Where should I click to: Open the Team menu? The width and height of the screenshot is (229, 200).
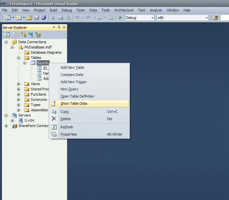pyautogui.click(x=80, y=10)
